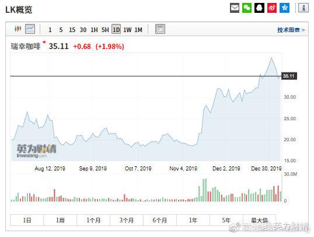Select the 30 minute interval
Screen dimensions: 314x237
click(x=83, y=30)
